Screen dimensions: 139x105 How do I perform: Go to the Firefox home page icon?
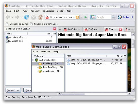click(x=40, y=17)
